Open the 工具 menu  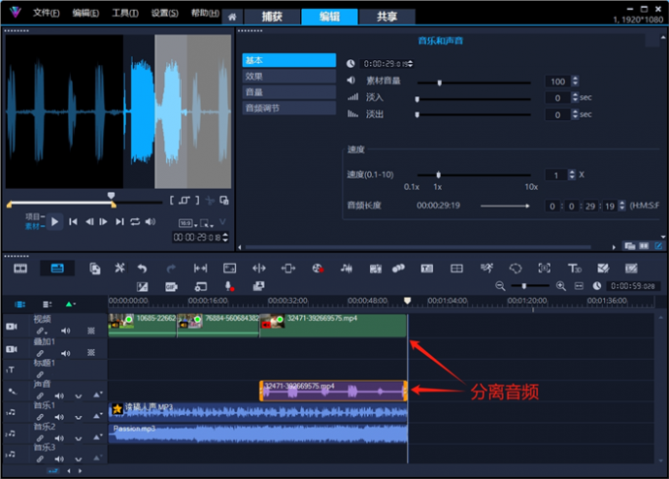(125, 13)
